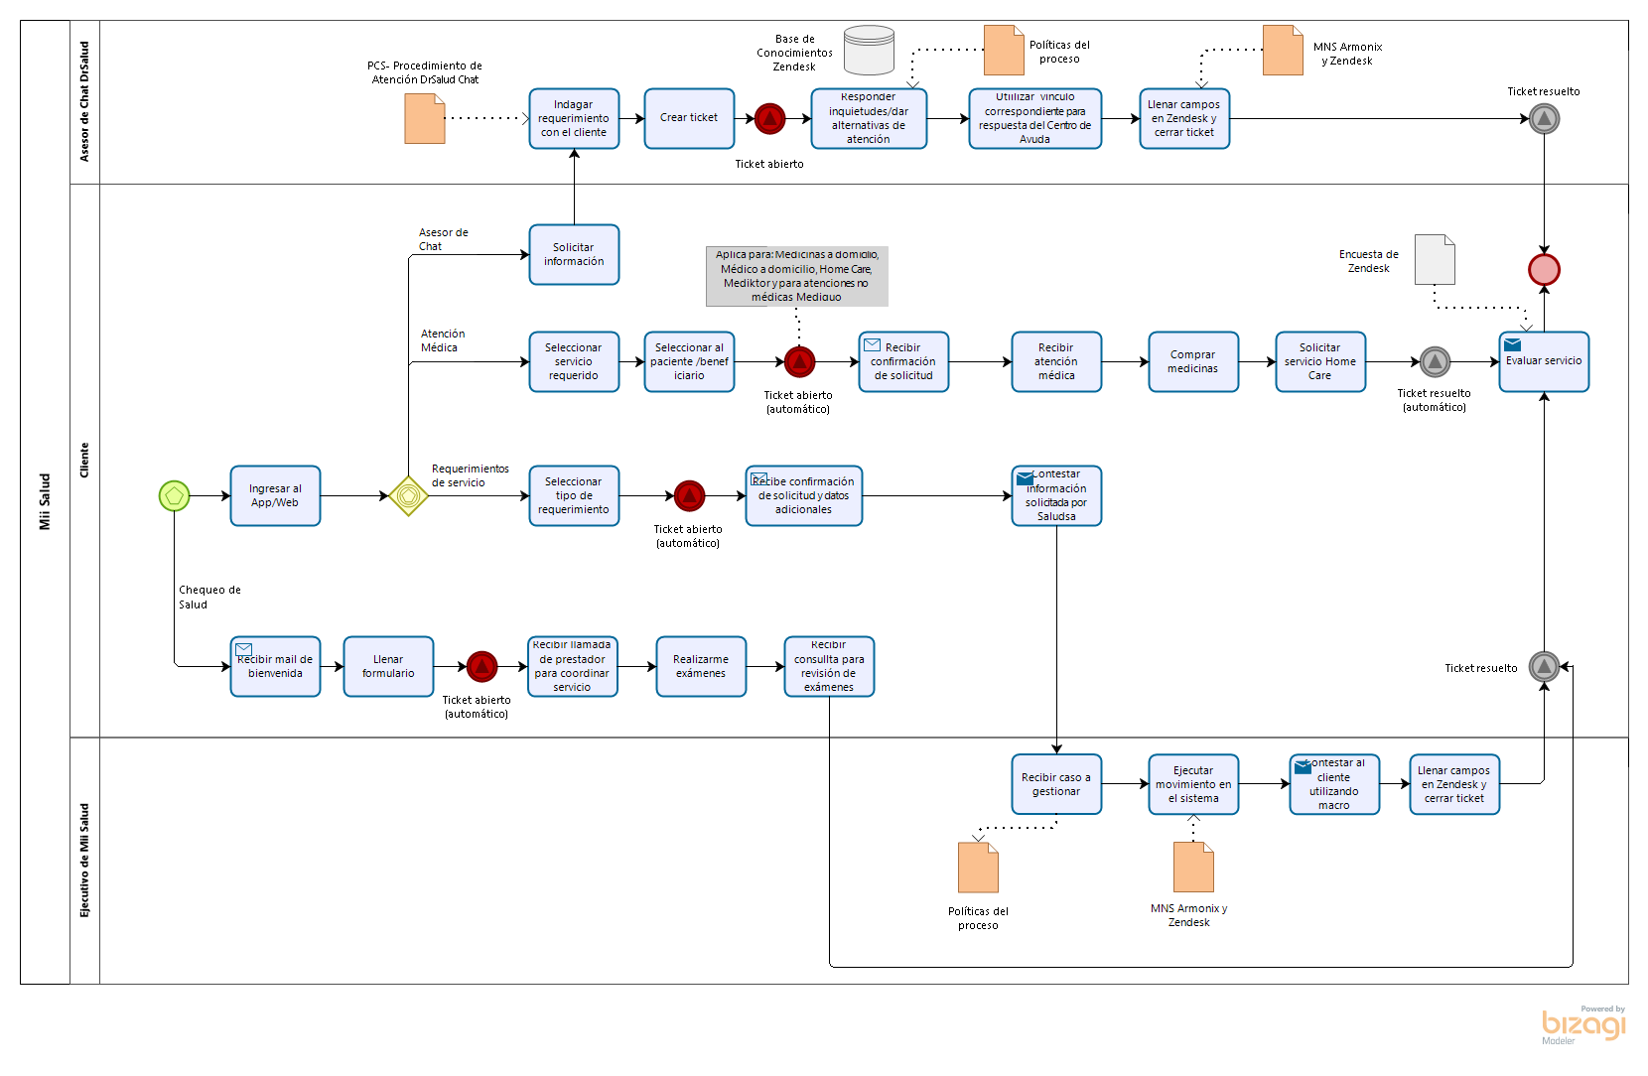Select the Ejecutivo de Mii Salud lane header
The image size is (1648, 1076).
(84, 861)
